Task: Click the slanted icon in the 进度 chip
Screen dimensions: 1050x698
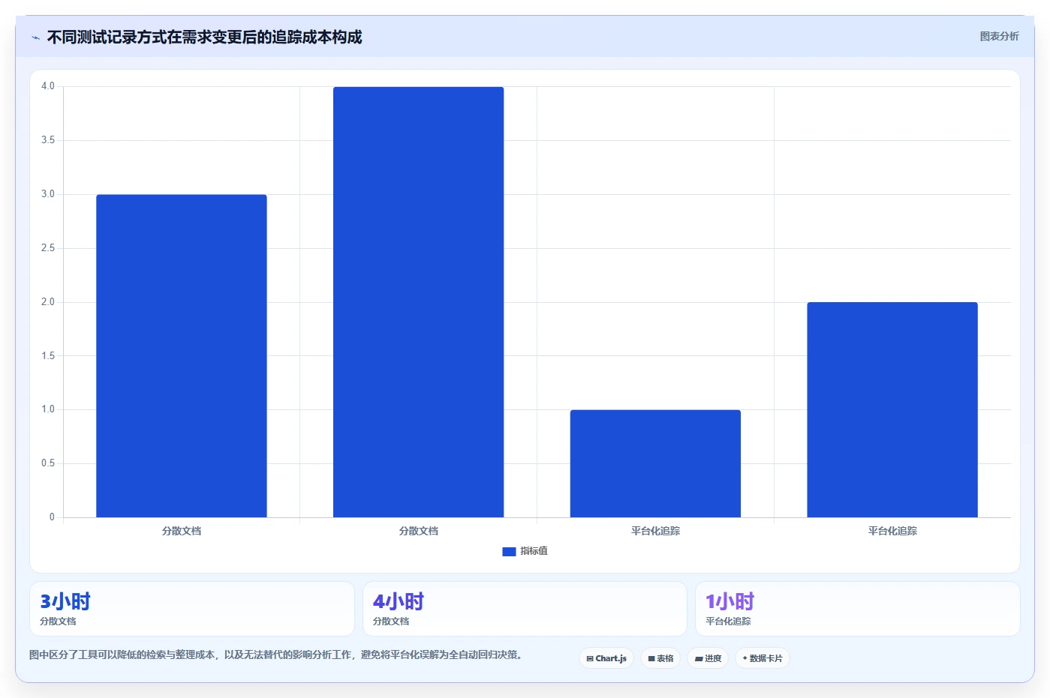Action: tap(699, 659)
